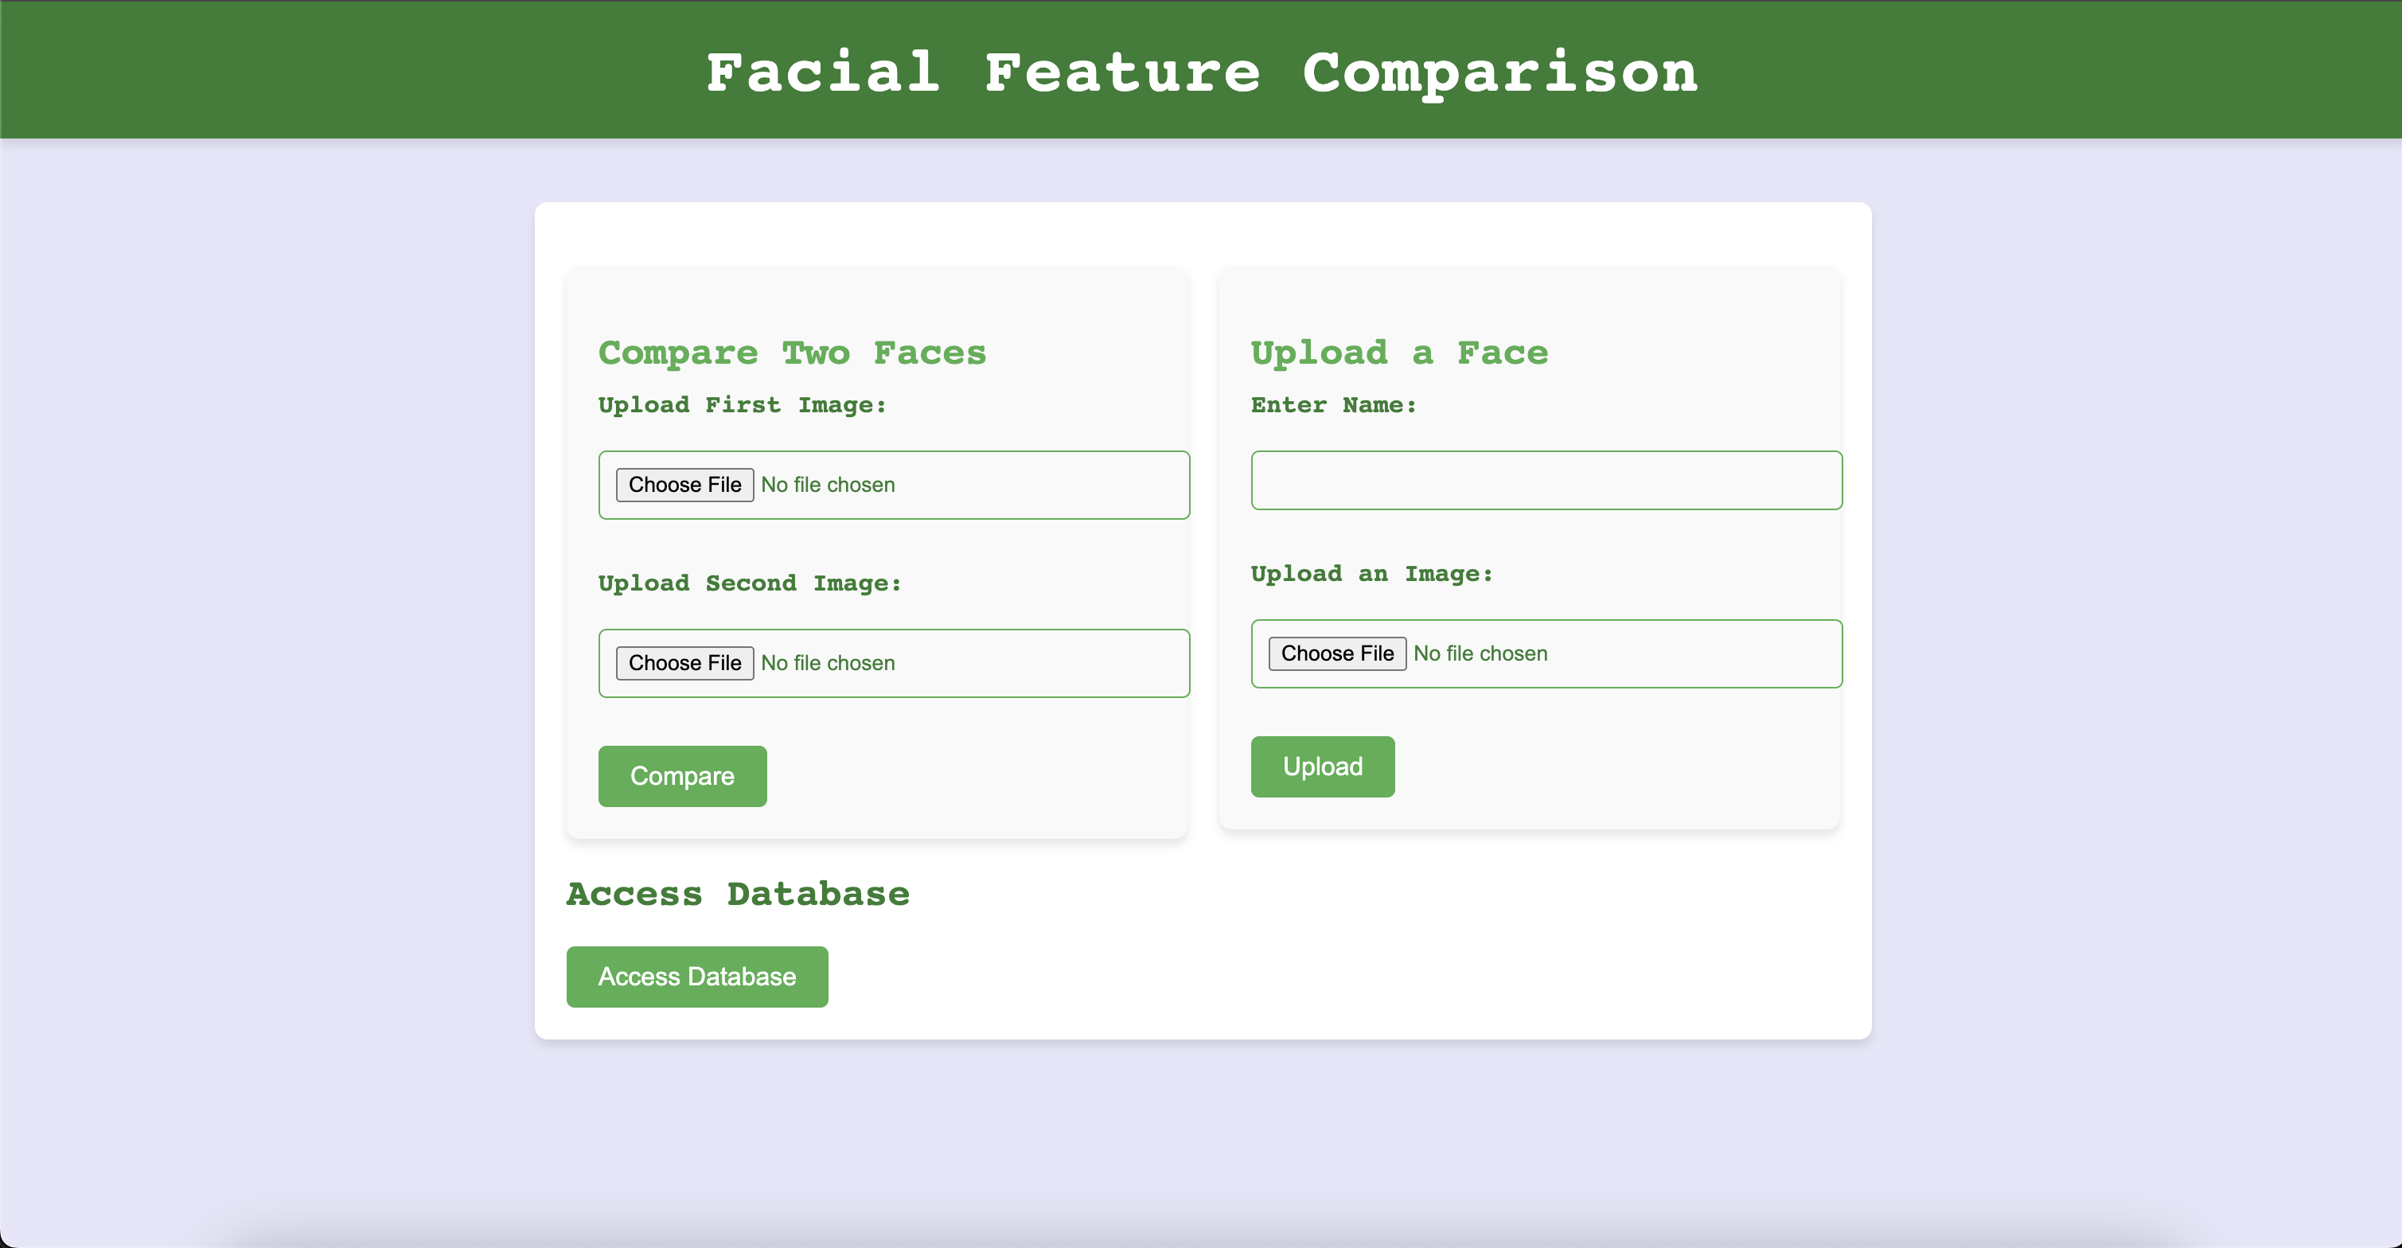The height and width of the screenshot is (1248, 2402).
Task: Click the Access Database section heading
Action: [x=738, y=894]
